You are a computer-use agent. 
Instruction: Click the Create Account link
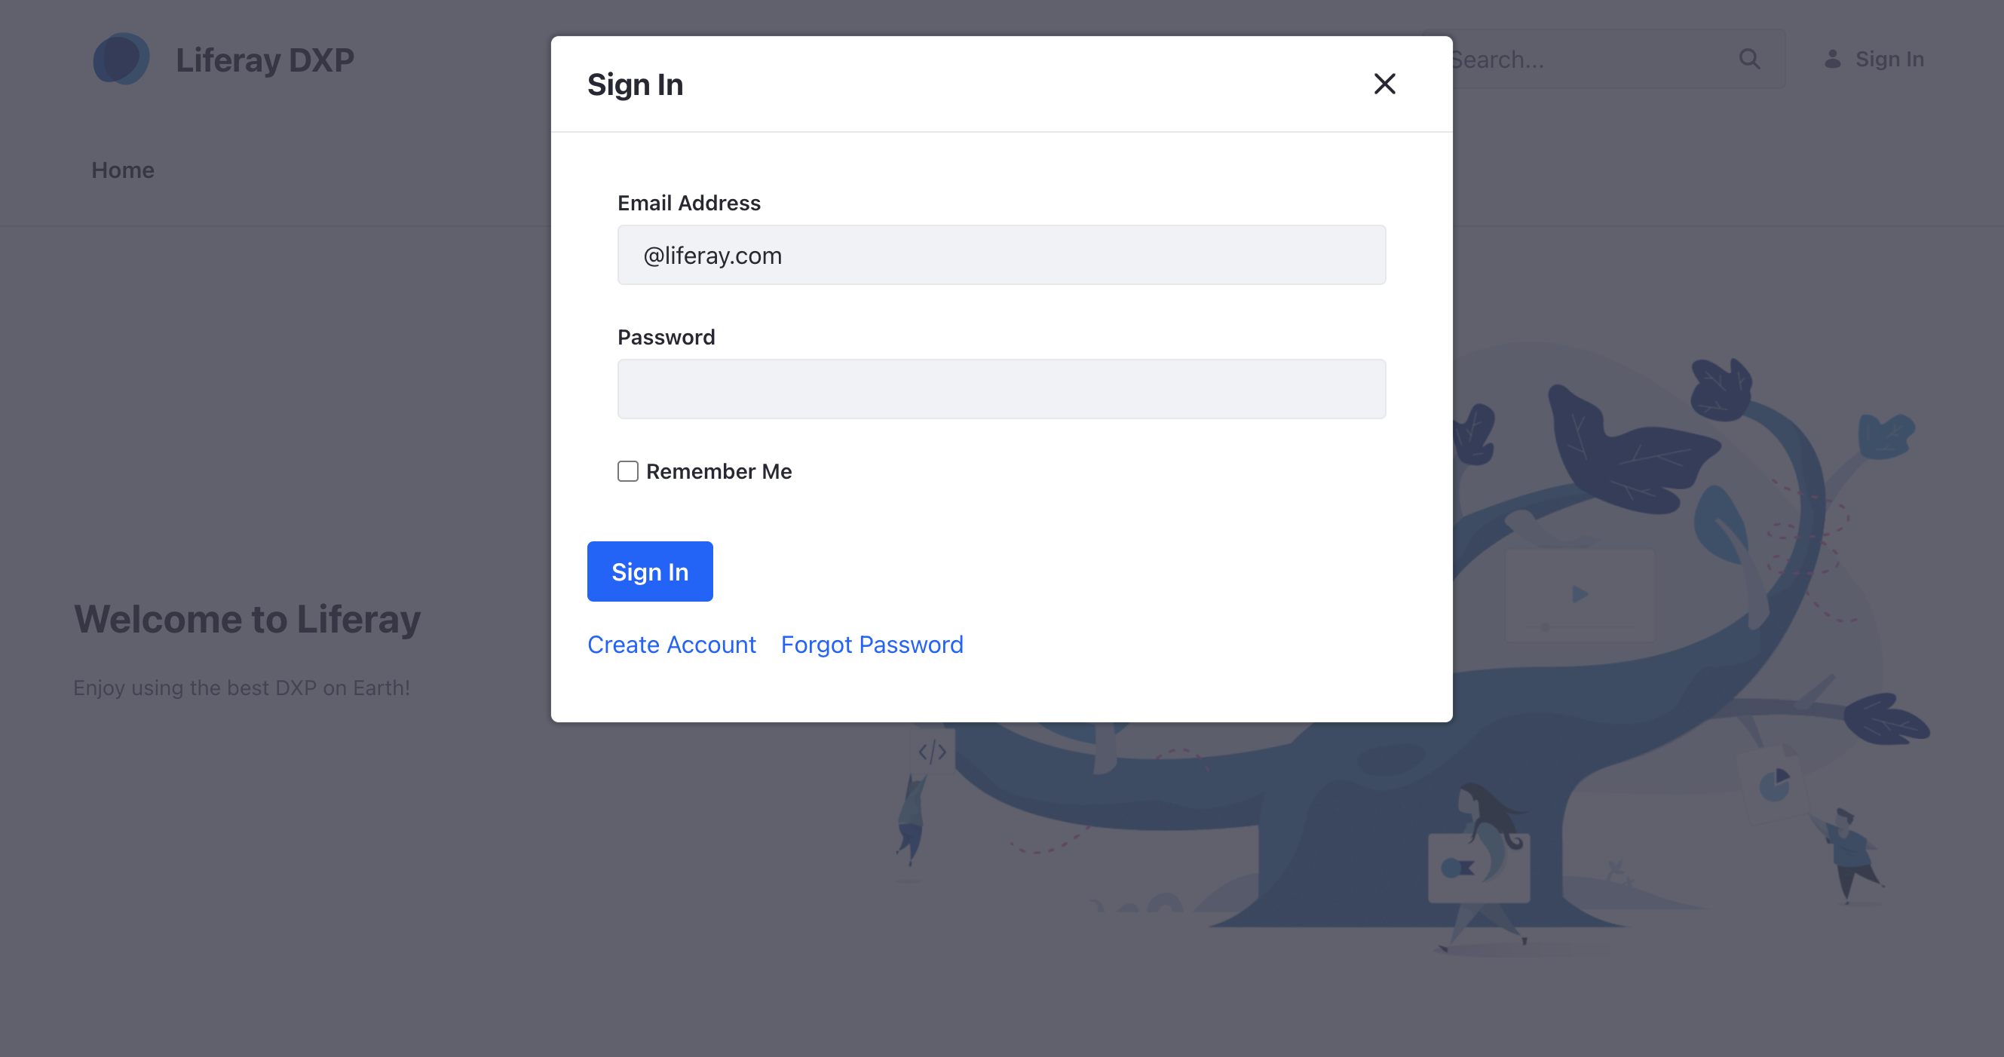click(672, 644)
